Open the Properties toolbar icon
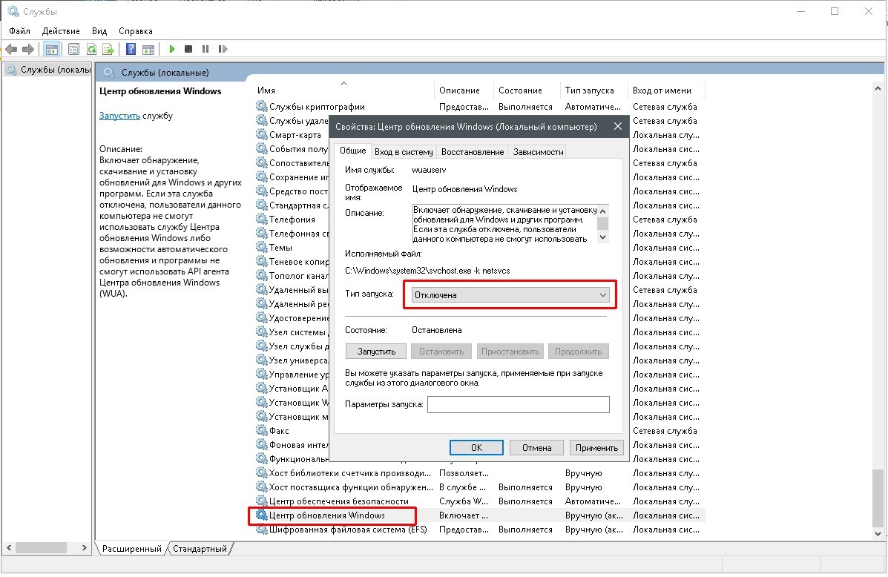Viewport: 888px width, 577px height. click(73, 49)
